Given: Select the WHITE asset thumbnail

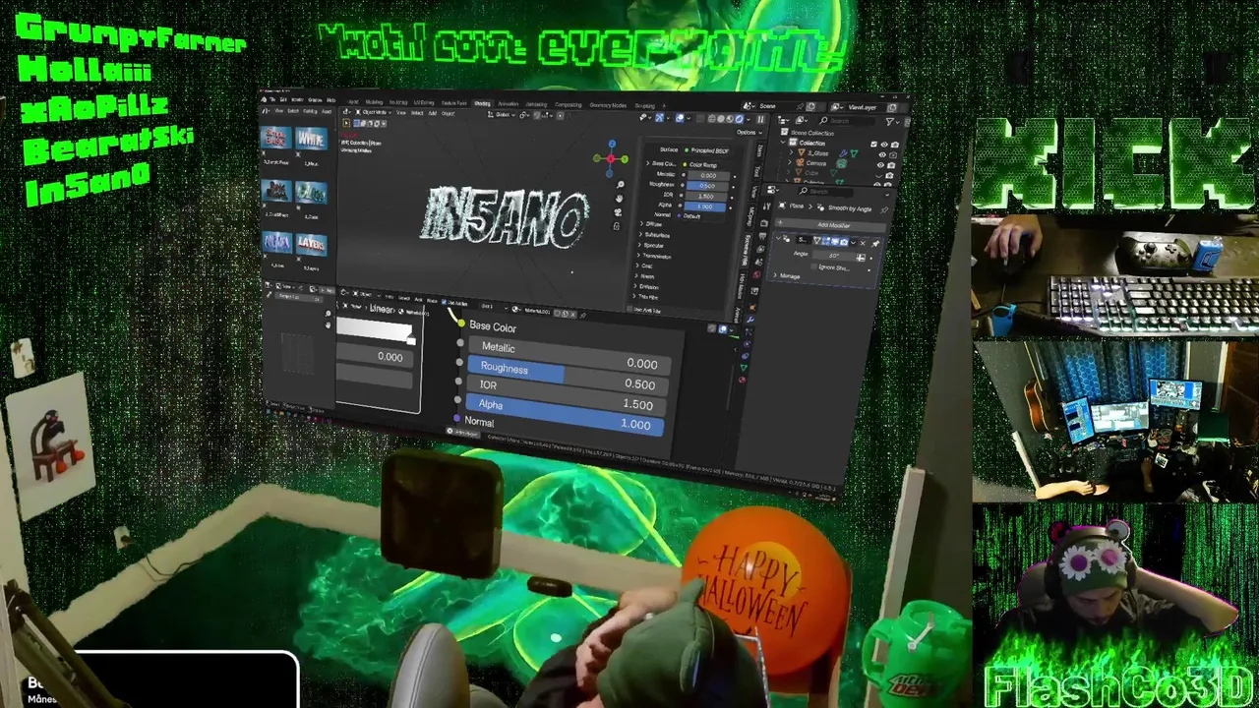Looking at the screenshot, I should point(311,138).
